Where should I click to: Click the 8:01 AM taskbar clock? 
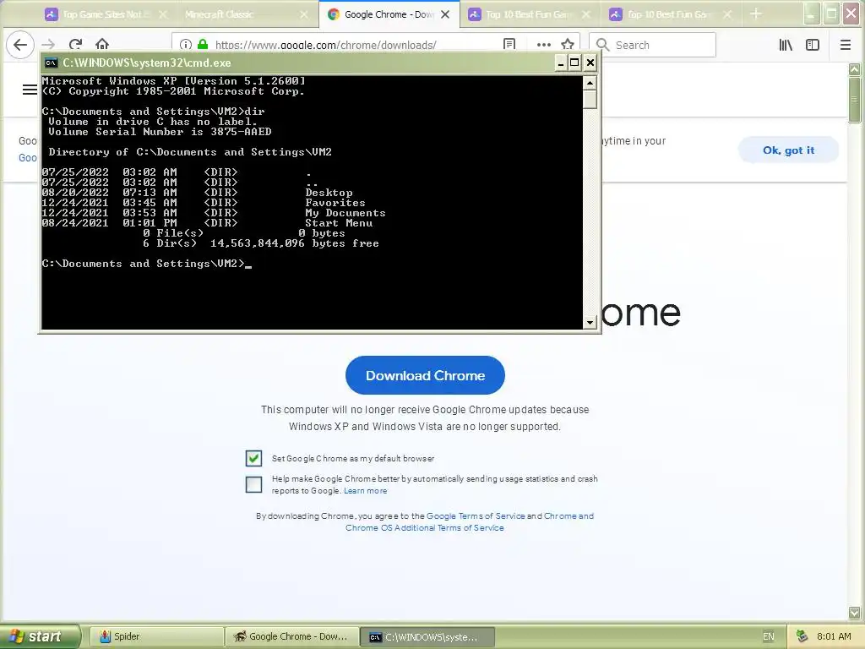[834, 636]
